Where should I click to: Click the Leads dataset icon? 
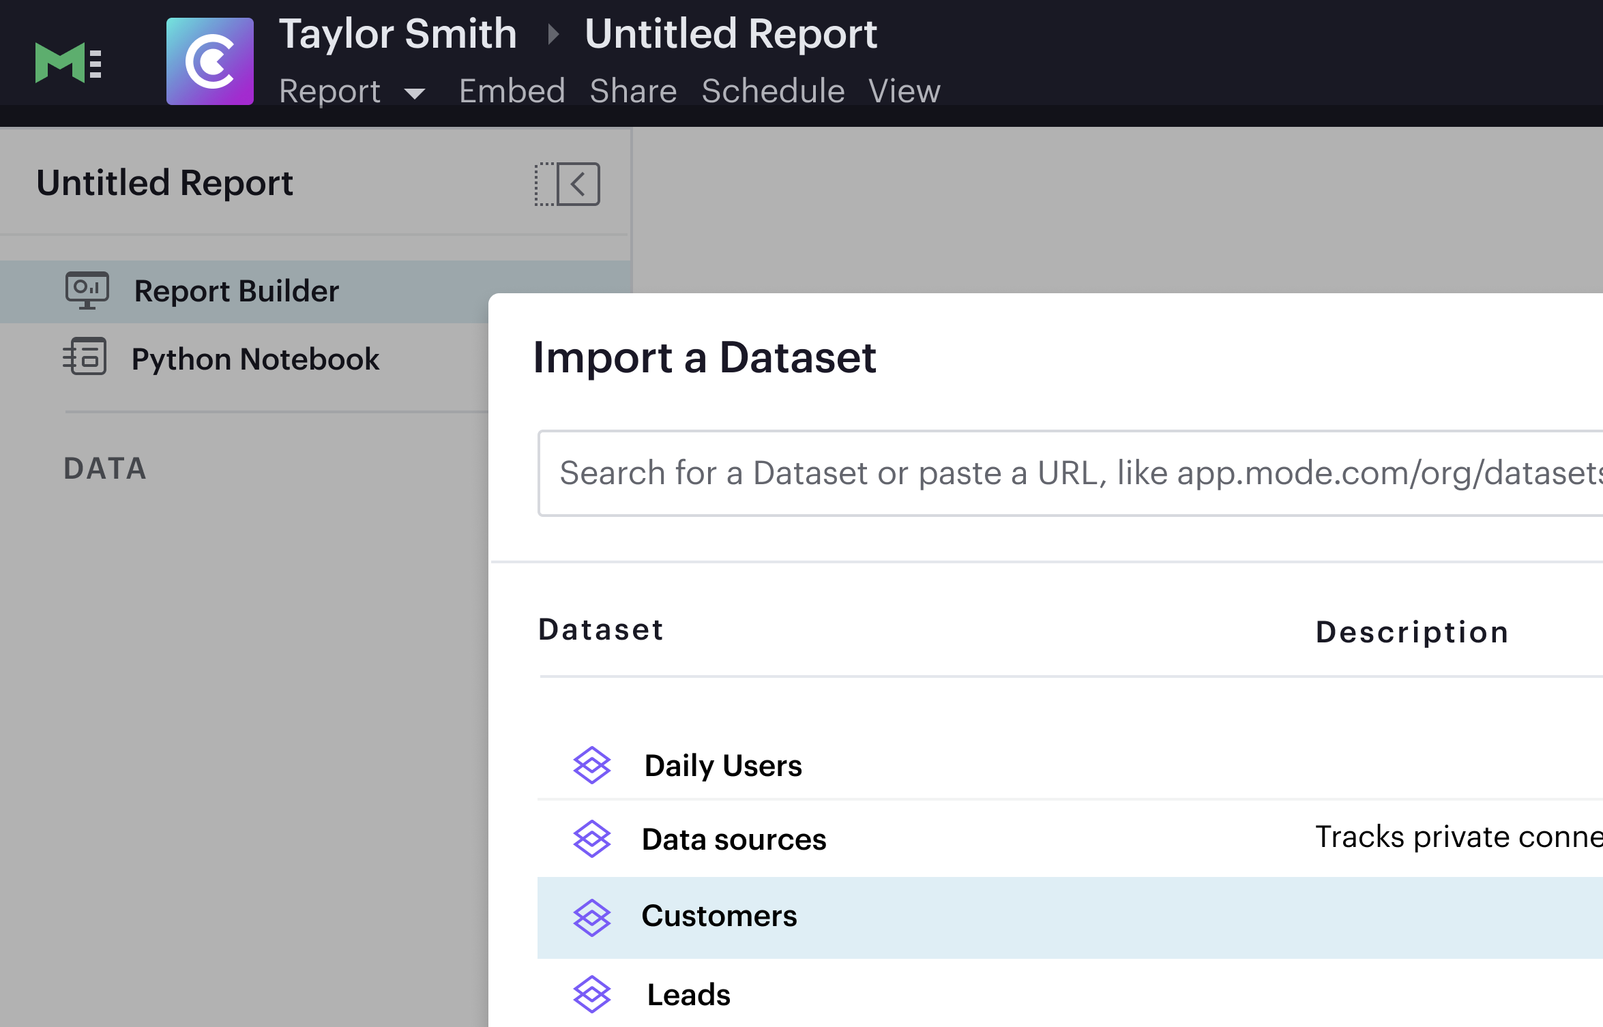click(x=591, y=994)
